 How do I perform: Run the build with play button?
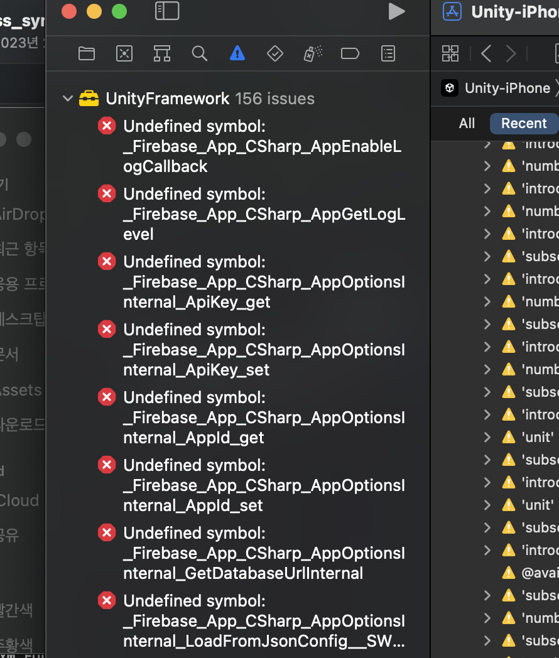click(396, 11)
